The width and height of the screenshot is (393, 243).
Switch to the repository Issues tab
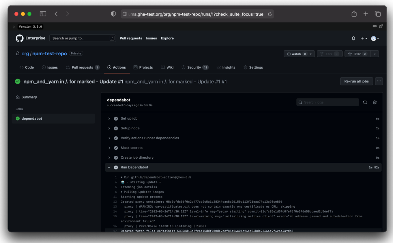[50, 67]
